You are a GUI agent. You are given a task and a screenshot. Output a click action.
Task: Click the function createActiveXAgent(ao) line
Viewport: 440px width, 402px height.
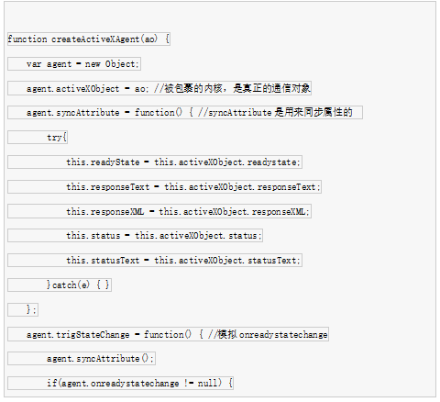[89, 39]
